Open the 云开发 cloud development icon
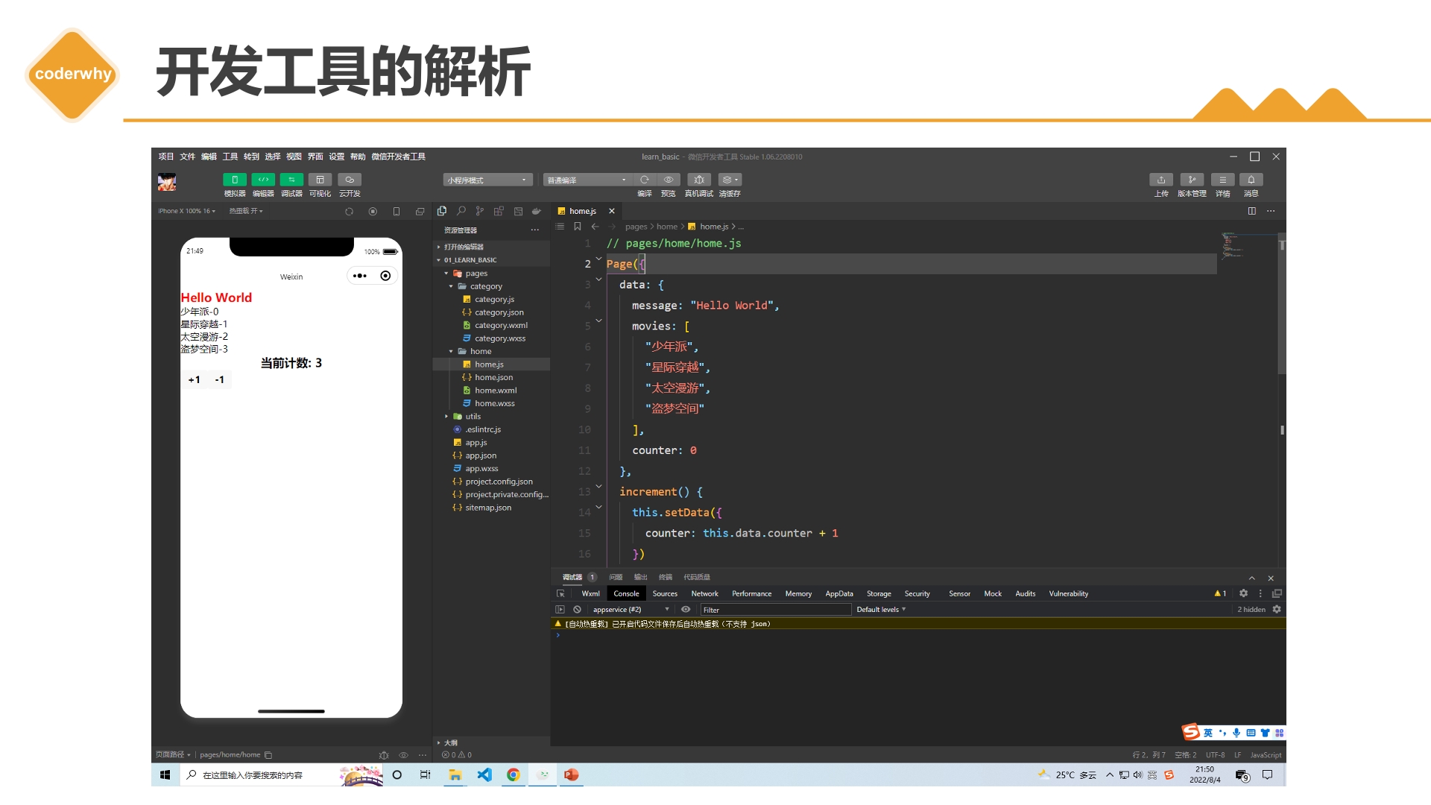This screenshot has width=1431, height=805. point(349,180)
